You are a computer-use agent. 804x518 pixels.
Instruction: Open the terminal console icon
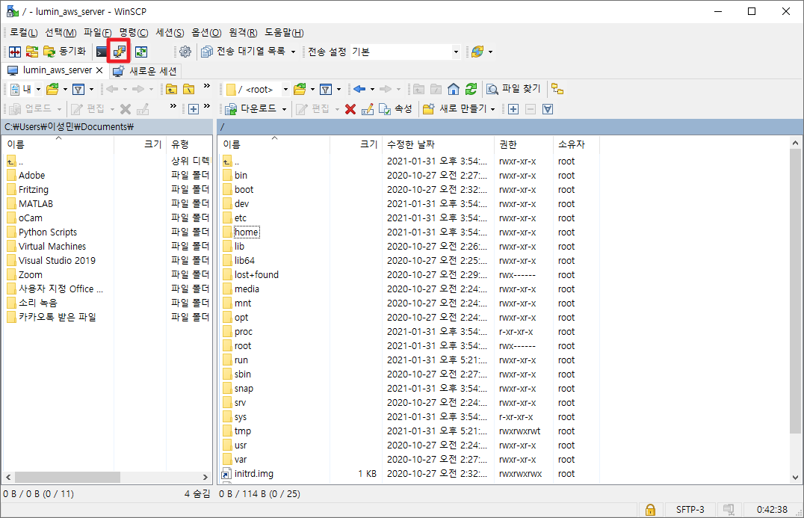pos(102,52)
